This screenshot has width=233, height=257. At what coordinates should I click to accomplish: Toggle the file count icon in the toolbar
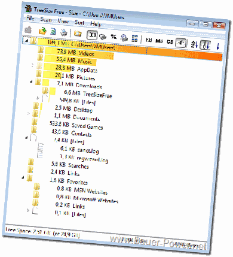[x=124, y=38]
